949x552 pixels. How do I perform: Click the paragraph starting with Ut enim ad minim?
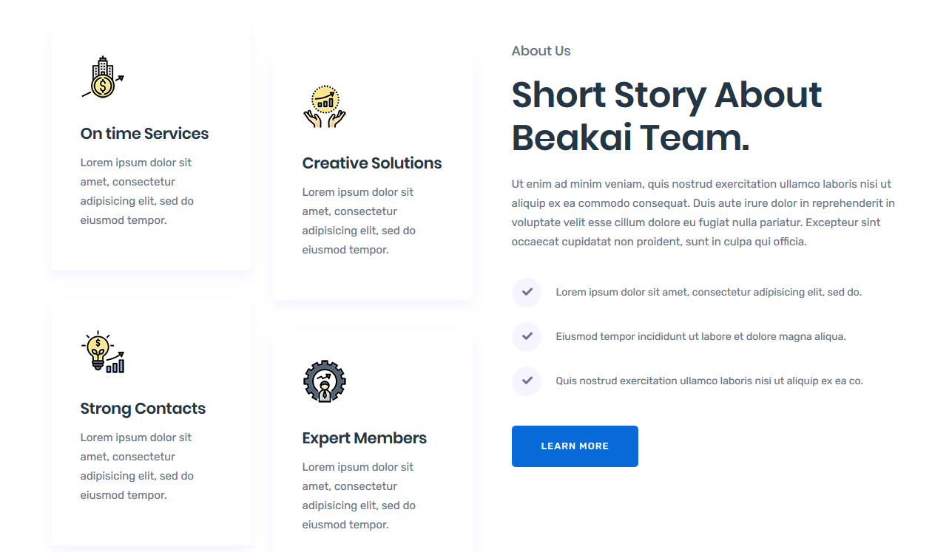pyautogui.click(x=703, y=213)
